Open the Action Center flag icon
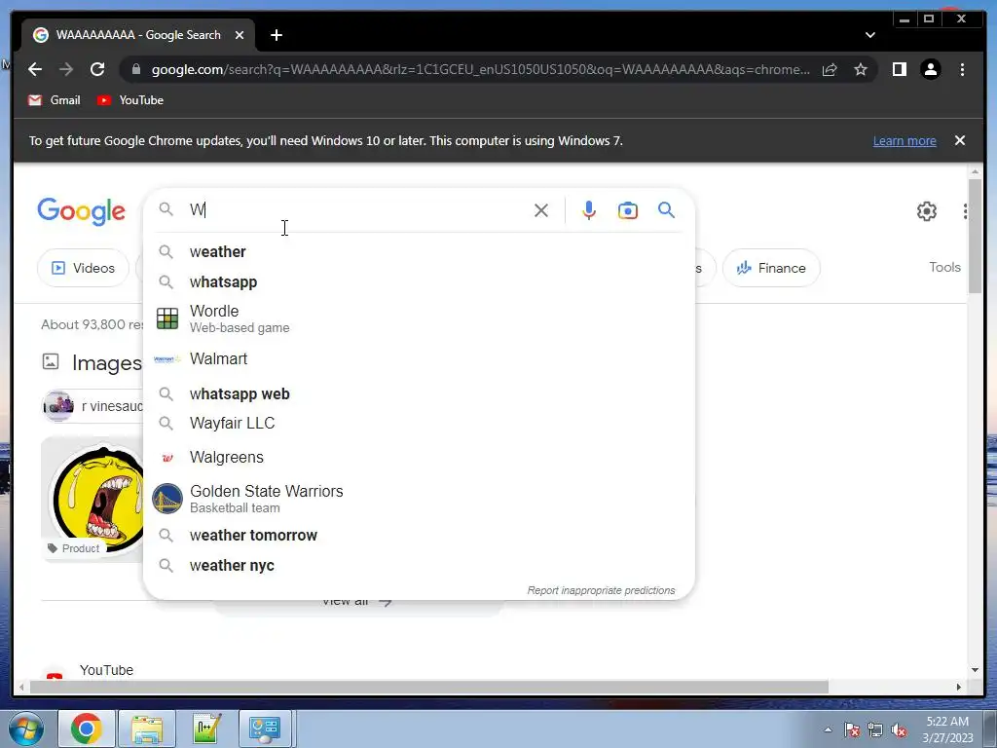This screenshot has height=748, width=997. tap(851, 729)
